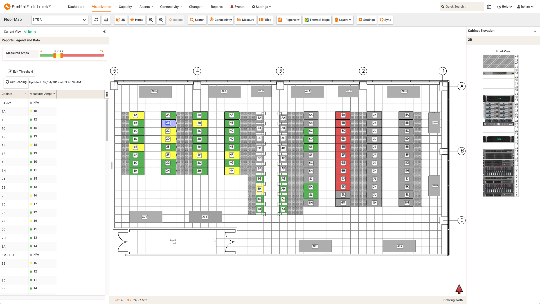Expand the Assets navigation dropdown
Screen dimensions: 540x304
tap(146, 7)
